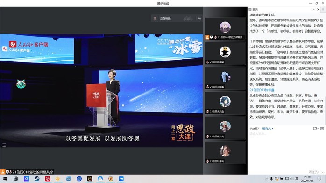Expand the 所有人 recipient dropdown
The height and width of the screenshot is (183, 326).
pos(267,129)
